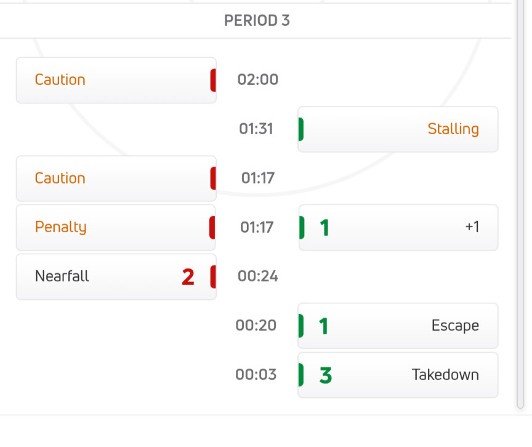Viewport: 532px width, 447px height.
Task: Click the Penalty event card
Action: (116, 227)
